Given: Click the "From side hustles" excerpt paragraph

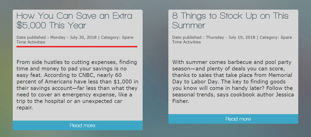Looking at the screenshot, I should pyautogui.click(x=77, y=85).
